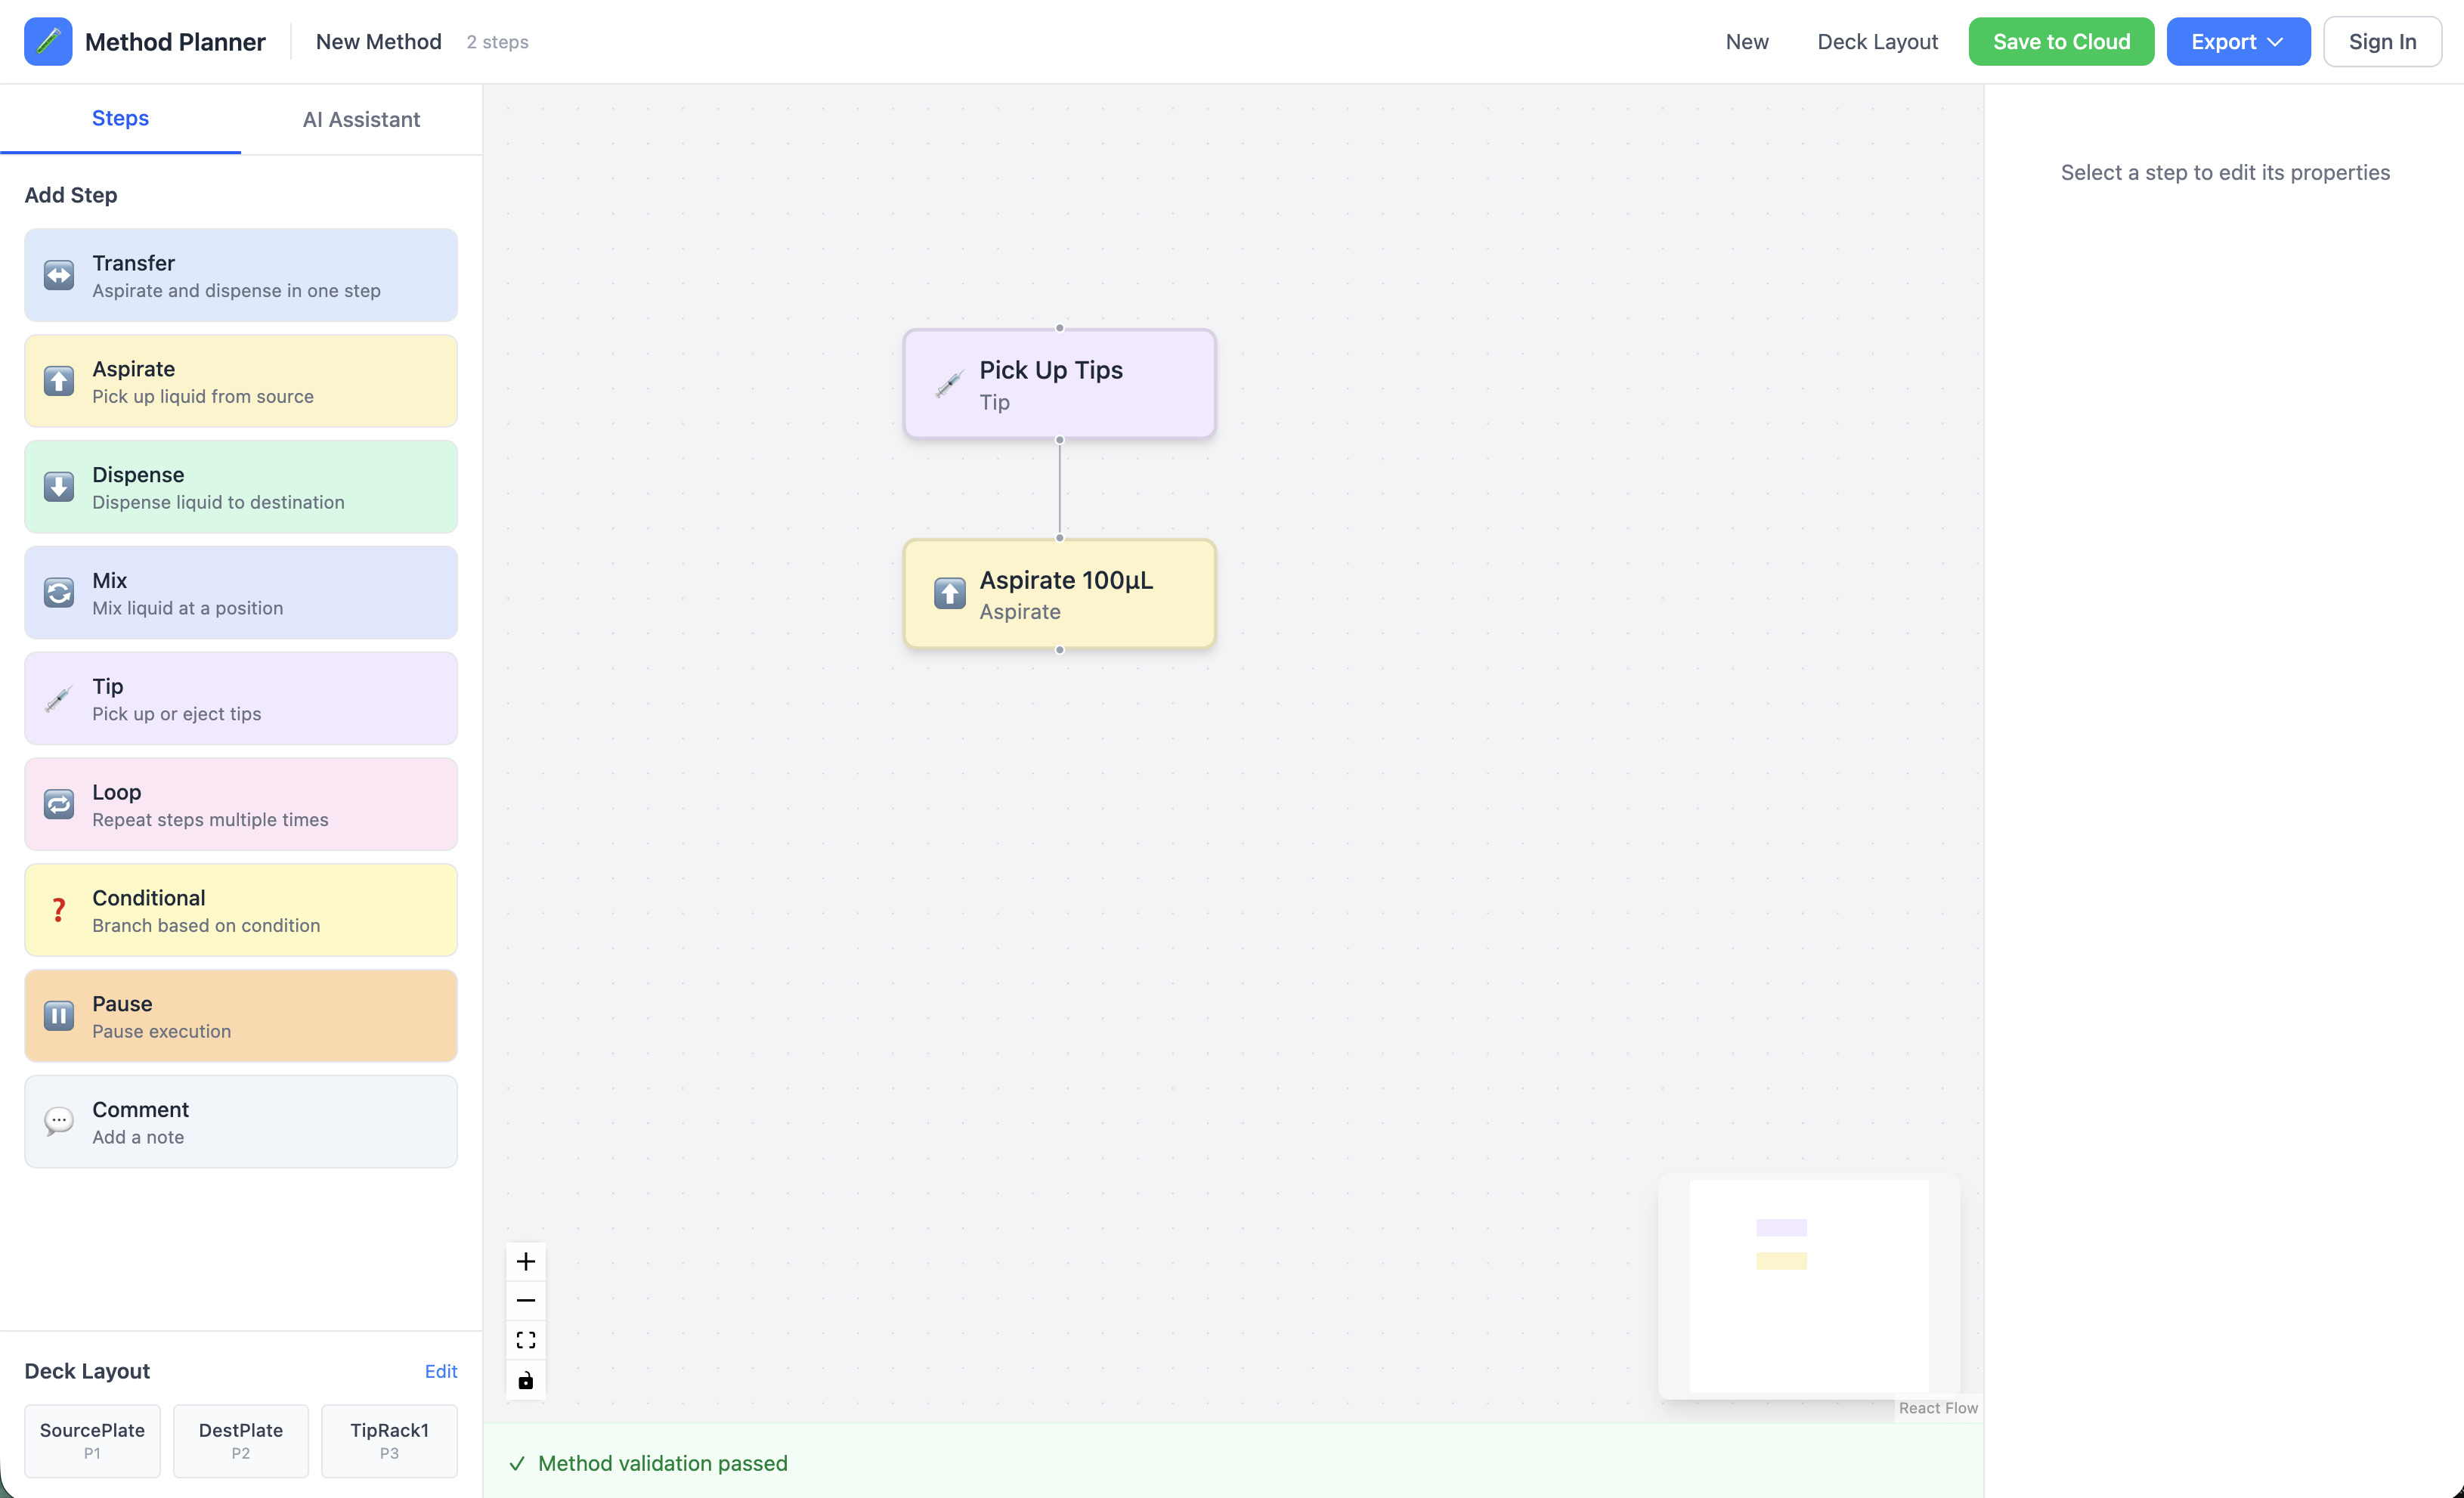Click the TipRack1 P3 deck slot

click(x=389, y=1440)
